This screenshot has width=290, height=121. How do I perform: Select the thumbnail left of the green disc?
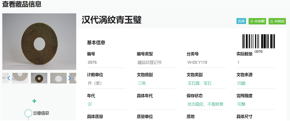[x=20, y=78]
